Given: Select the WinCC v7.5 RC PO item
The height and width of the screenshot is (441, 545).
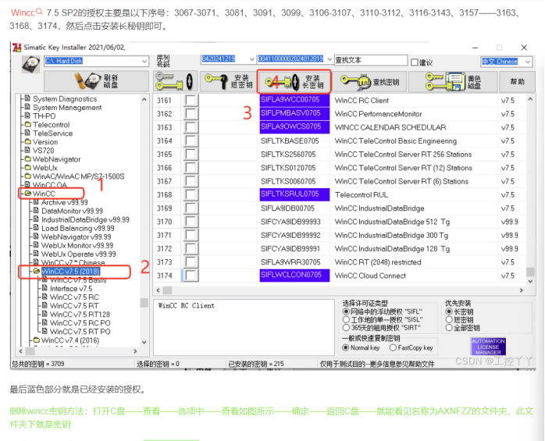Looking at the screenshot, I should pyautogui.click(x=80, y=323).
